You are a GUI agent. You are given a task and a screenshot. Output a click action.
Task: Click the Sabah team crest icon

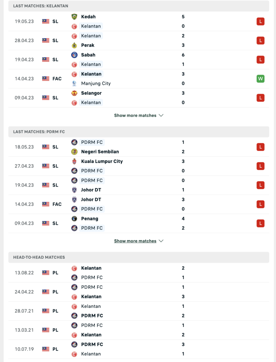[74, 55]
